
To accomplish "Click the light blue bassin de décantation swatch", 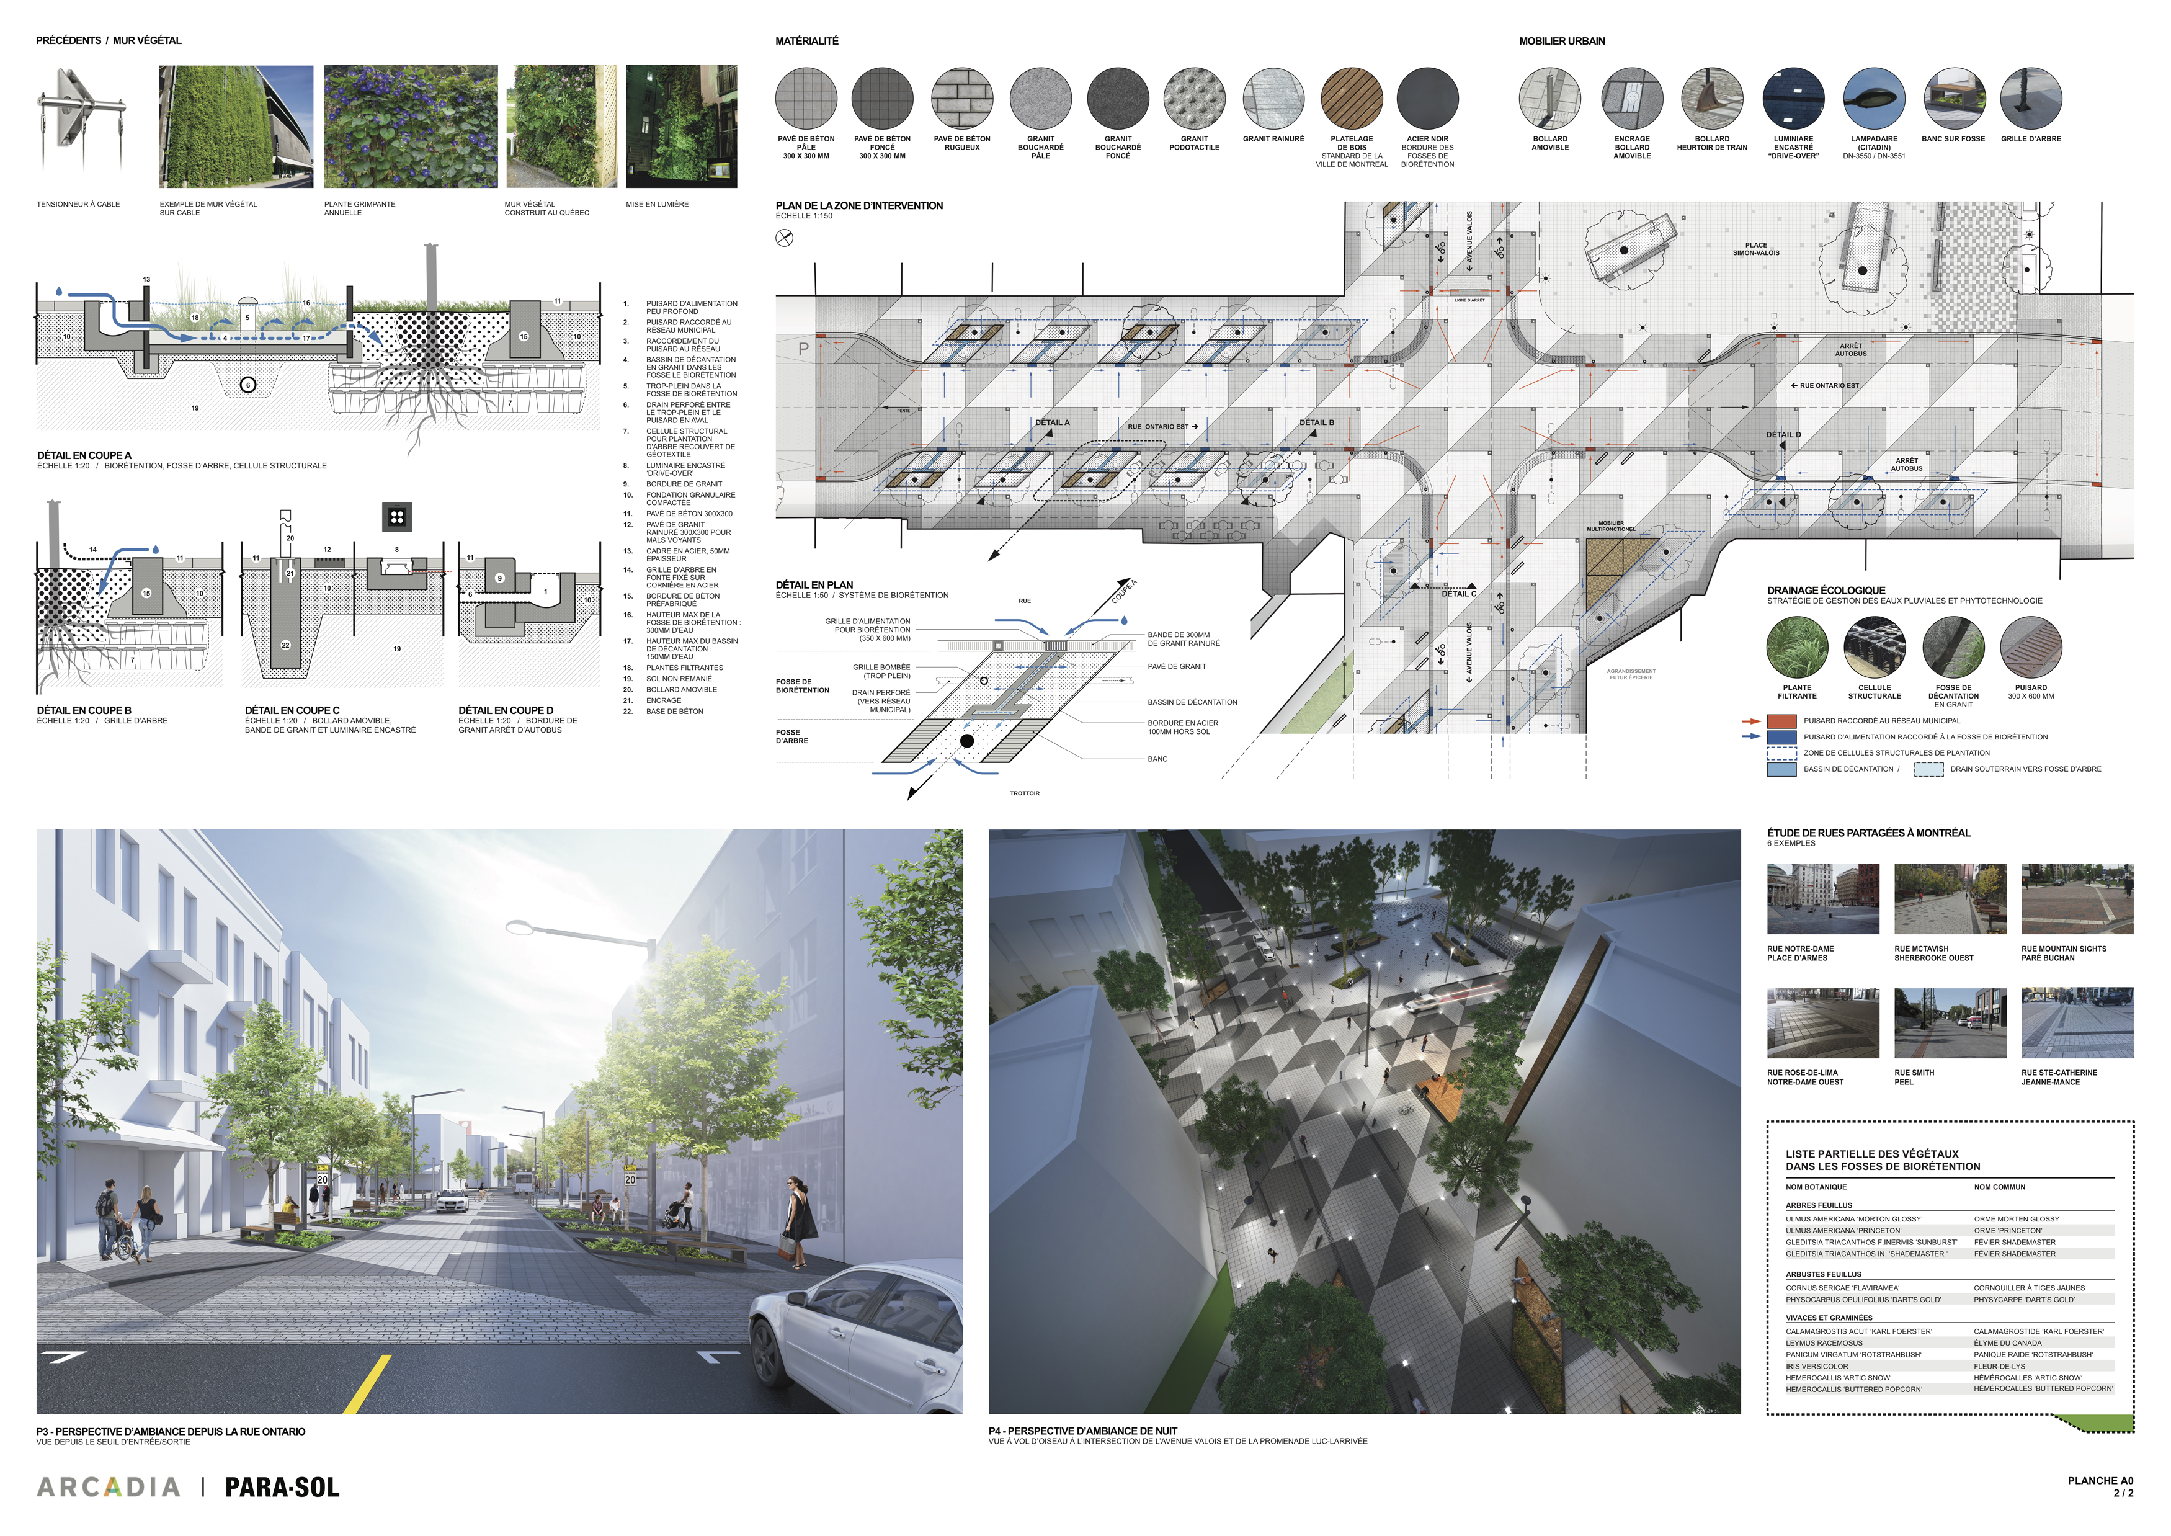I will pyautogui.click(x=1781, y=769).
